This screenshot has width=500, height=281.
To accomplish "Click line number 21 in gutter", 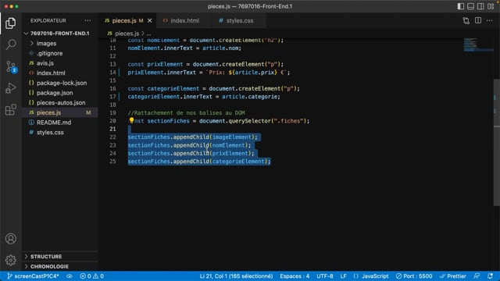I will click(112, 129).
